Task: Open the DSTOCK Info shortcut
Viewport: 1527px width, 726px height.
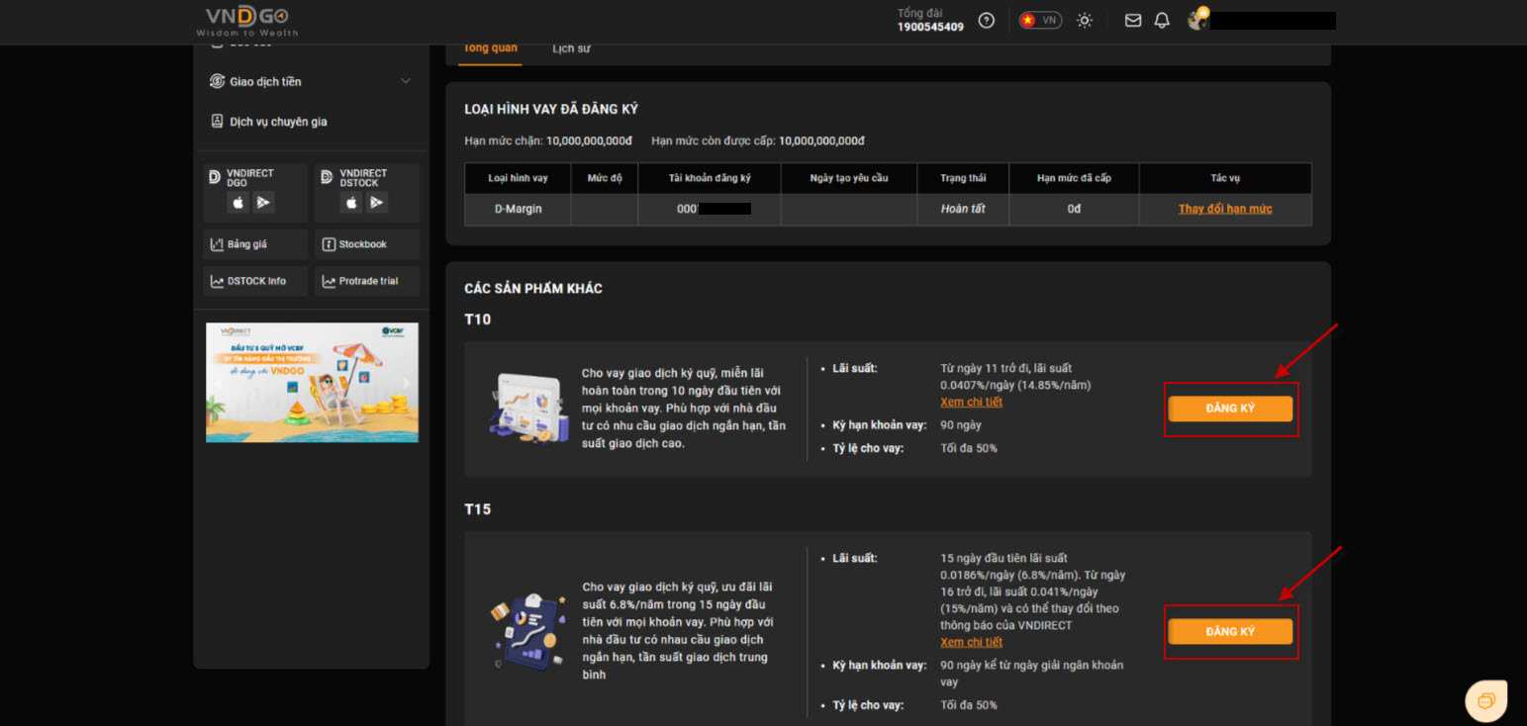Action: [255, 281]
